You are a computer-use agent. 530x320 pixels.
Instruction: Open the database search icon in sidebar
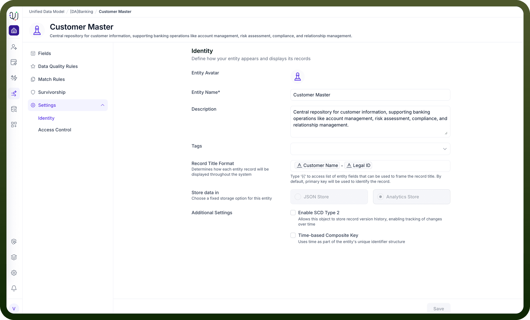(14, 109)
